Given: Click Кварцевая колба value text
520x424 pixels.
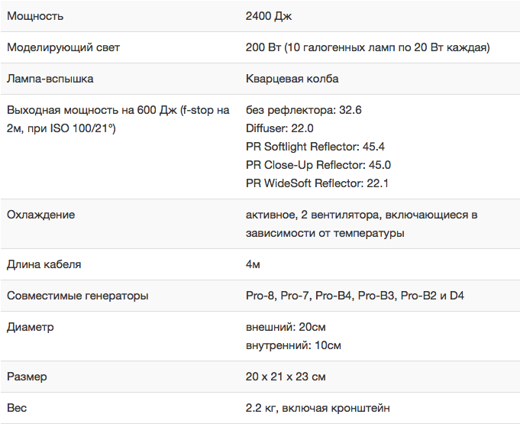Looking at the screenshot, I should point(292,79).
